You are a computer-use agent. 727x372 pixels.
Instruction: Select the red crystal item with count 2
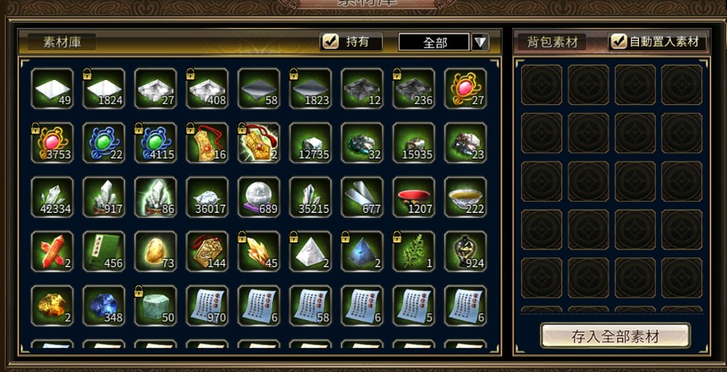point(52,251)
